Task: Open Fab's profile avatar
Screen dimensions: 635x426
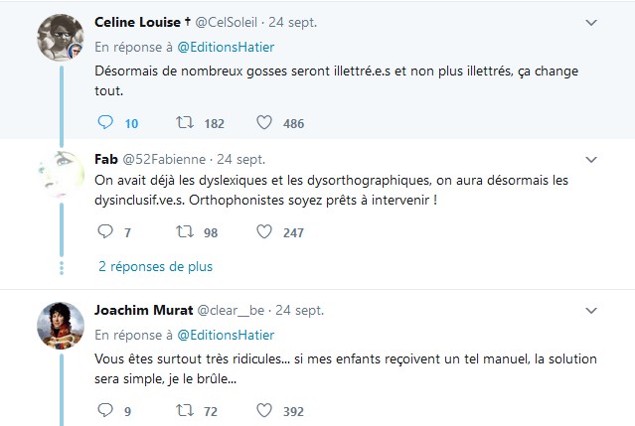Action: (61, 175)
